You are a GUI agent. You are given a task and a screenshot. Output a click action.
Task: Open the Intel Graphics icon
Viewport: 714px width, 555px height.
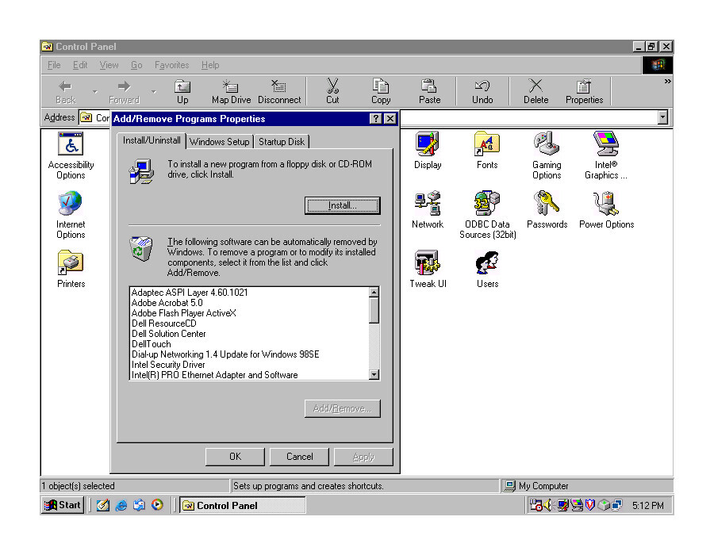pos(605,155)
